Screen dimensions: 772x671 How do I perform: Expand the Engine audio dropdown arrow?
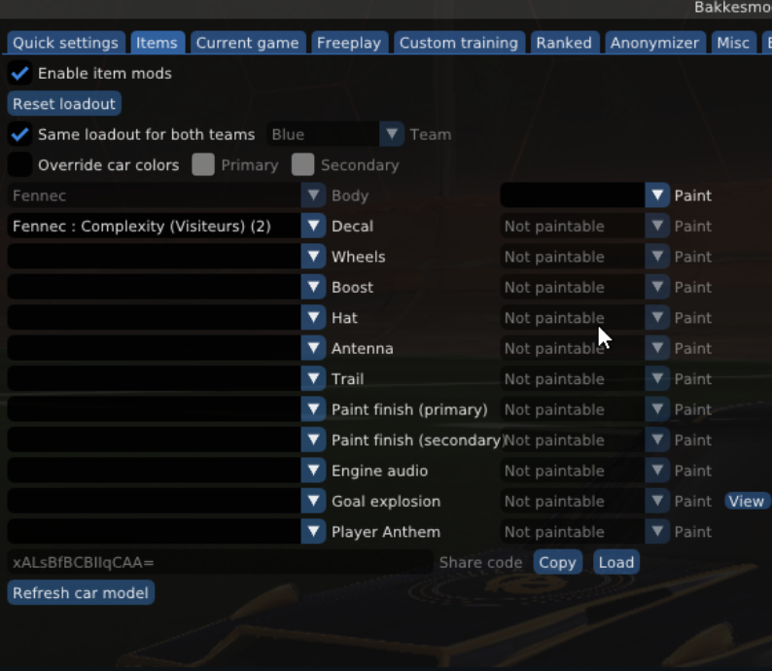(x=313, y=471)
